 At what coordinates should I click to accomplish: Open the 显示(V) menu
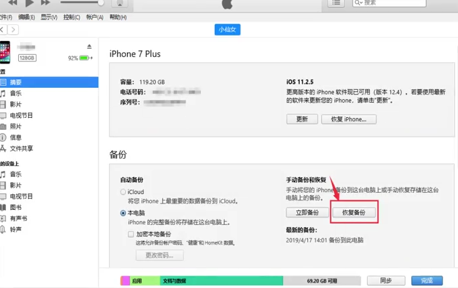(49, 17)
